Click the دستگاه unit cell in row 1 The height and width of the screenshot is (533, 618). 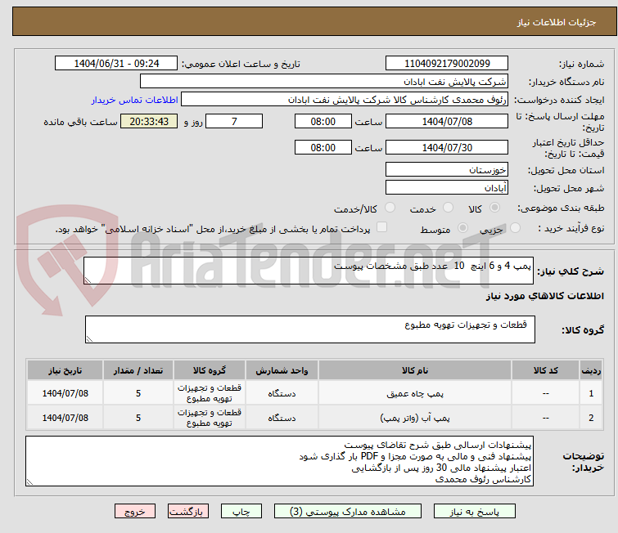(282, 393)
